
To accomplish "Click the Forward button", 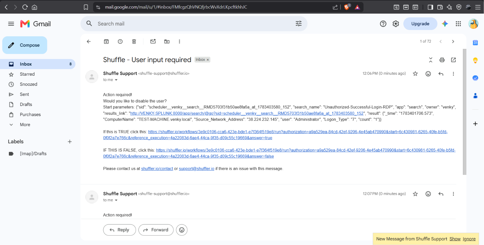I will pos(156,230).
